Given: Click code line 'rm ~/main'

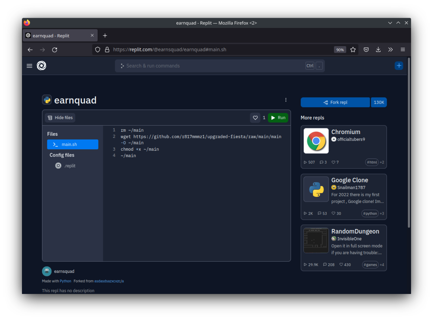Looking at the screenshot, I should [x=132, y=130].
